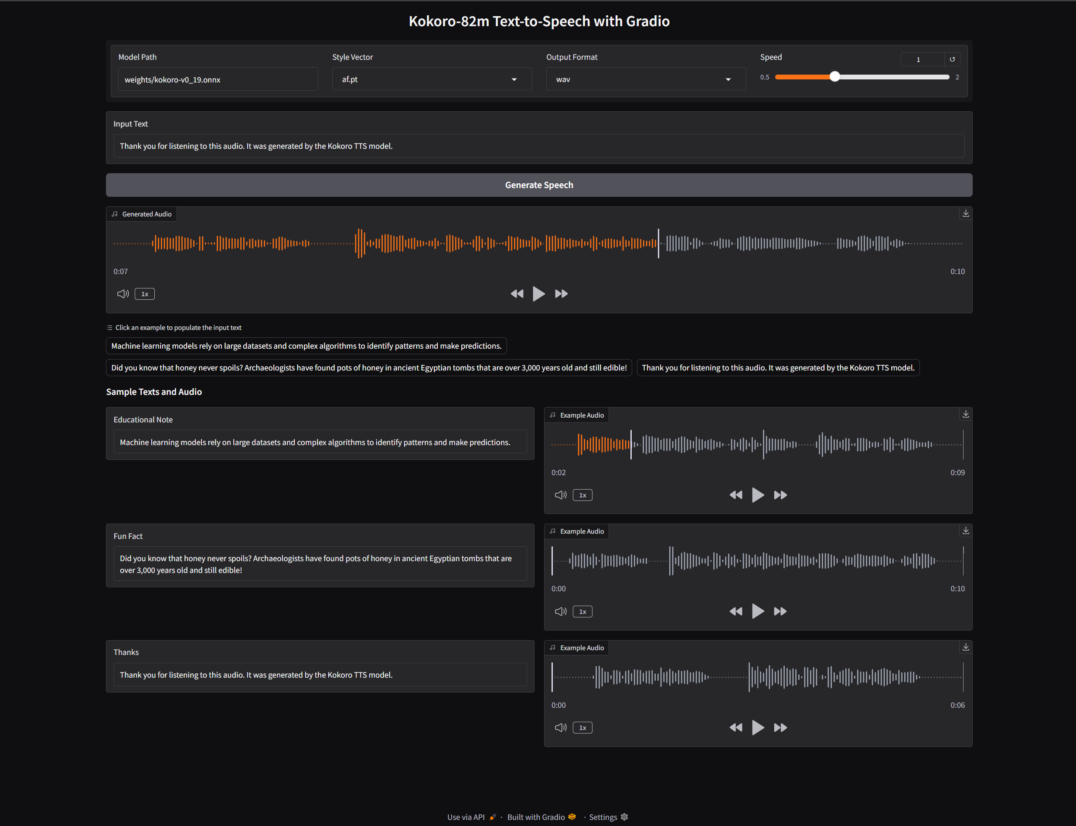
Task: Rewind the Thanks example audio
Action: point(735,728)
